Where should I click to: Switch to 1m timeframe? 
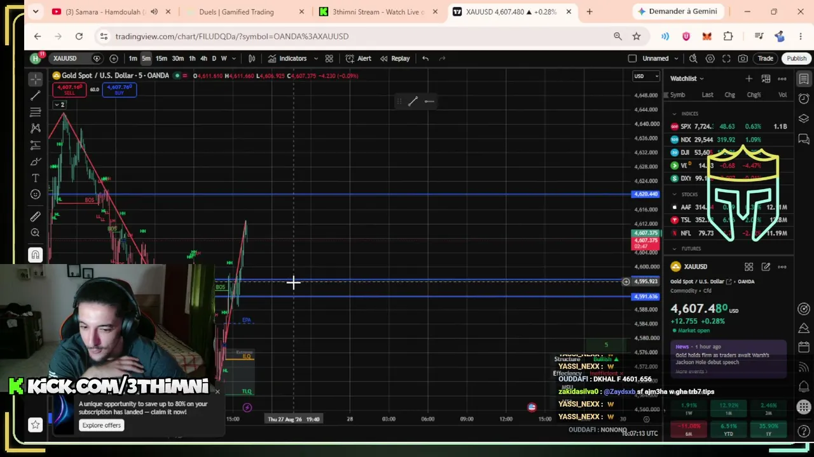coord(133,58)
